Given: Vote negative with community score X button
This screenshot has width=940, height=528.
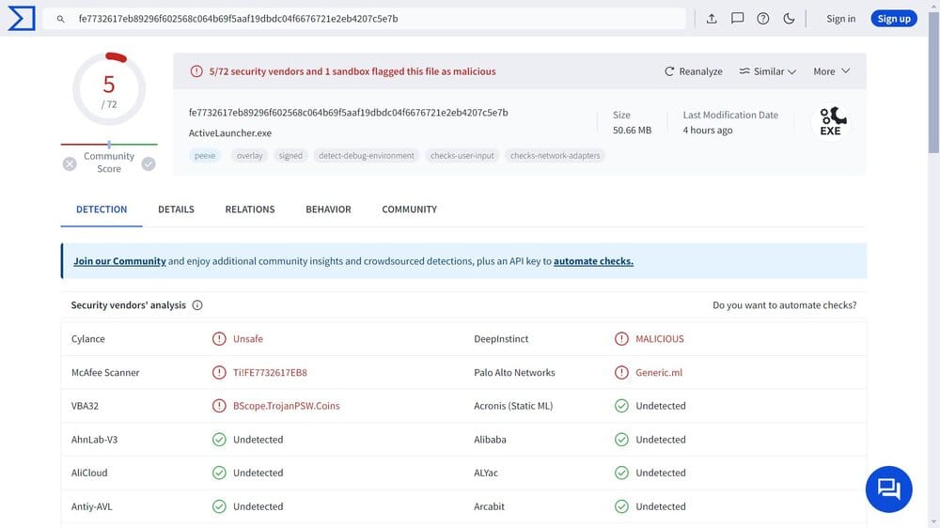Looking at the screenshot, I should [x=70, y=163].
